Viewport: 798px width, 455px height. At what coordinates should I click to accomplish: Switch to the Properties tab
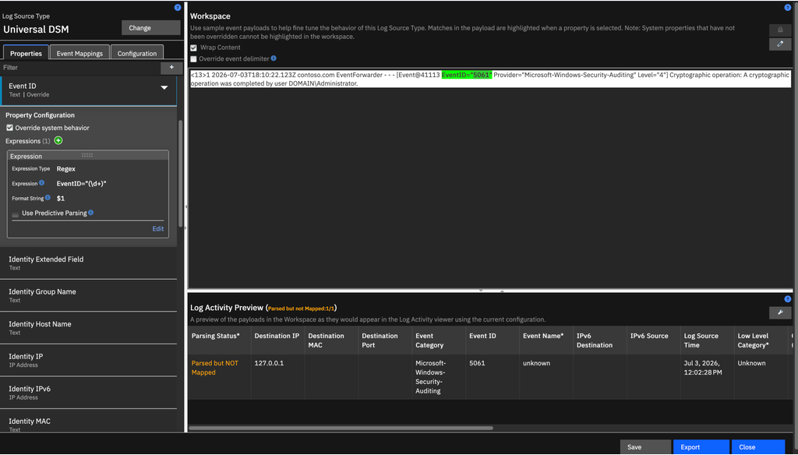coord(26,53)
